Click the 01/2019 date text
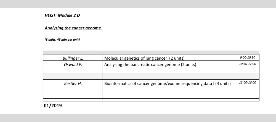The image size is (276, 122). [53, 106]
